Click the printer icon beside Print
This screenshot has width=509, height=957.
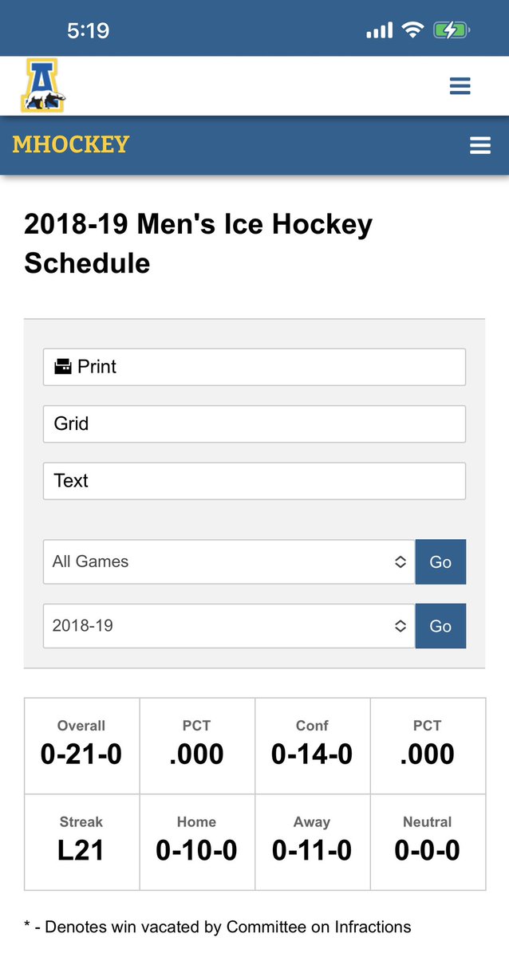coord(62,367)
